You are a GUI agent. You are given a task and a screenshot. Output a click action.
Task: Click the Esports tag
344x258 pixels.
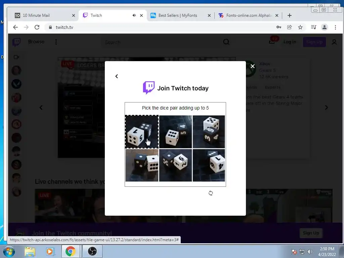tap(272, 87)
